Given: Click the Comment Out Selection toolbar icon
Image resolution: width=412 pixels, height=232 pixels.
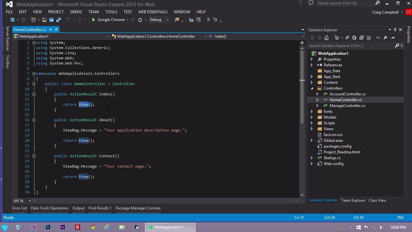Looking at the screenshot, I should [x=208, y=20].
